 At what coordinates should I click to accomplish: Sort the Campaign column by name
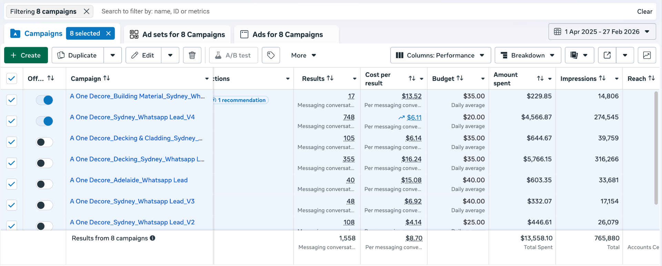[x=107, y=78]
